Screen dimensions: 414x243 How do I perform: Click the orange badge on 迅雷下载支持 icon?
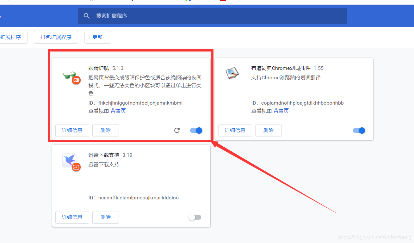click(76, 167)
